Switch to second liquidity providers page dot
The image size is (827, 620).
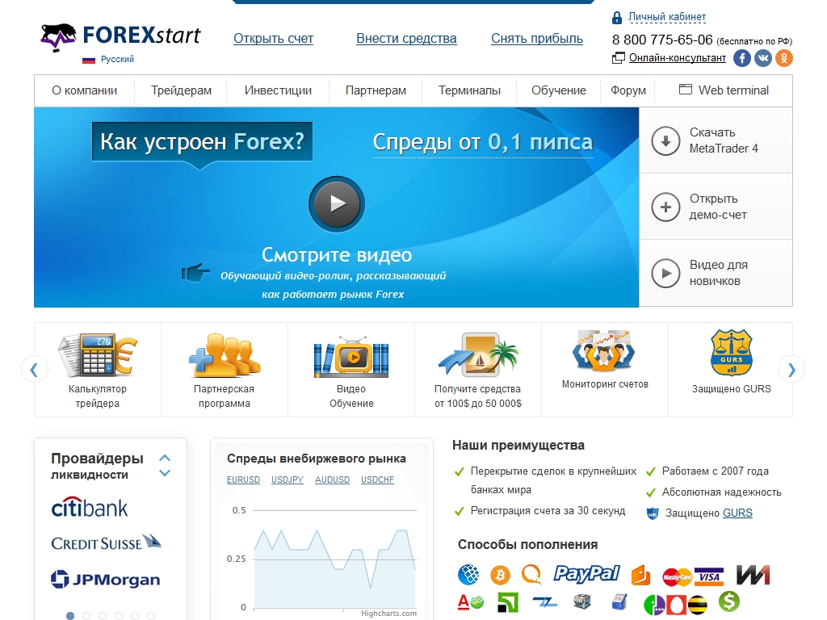[86, 616]
